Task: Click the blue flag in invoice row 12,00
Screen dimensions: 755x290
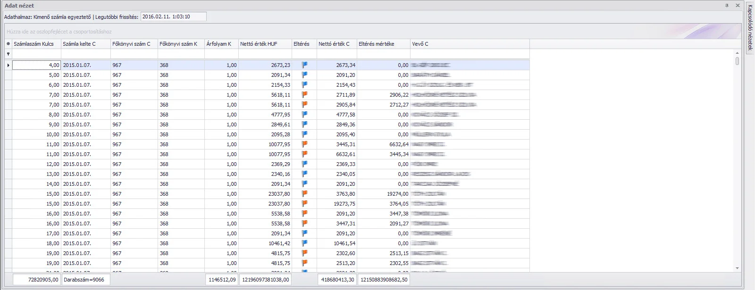Action: point(304,164)
